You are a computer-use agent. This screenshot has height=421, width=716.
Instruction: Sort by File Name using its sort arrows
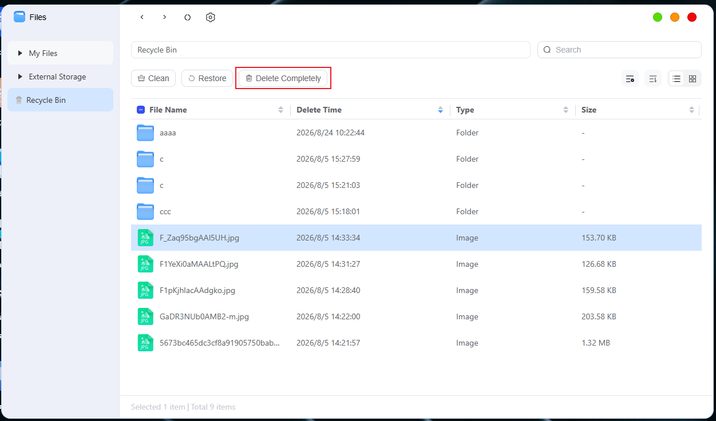[280, 110]
